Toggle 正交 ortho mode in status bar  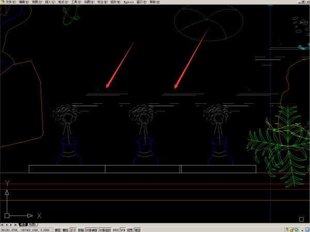(x=73, y=229)
